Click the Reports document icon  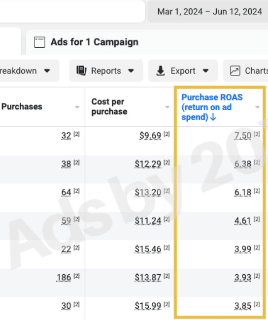tap(81, 70)
